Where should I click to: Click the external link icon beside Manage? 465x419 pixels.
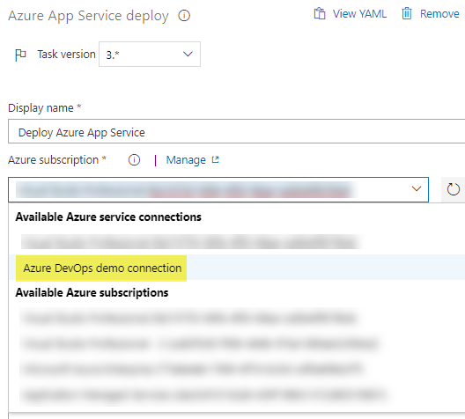216,160
